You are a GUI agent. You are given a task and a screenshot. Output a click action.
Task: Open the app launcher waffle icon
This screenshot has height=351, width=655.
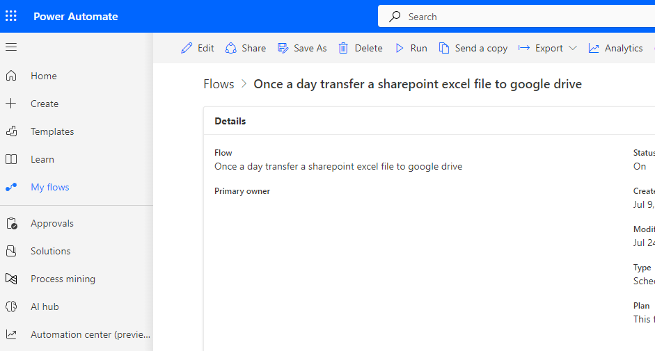(x=11, y=16)
